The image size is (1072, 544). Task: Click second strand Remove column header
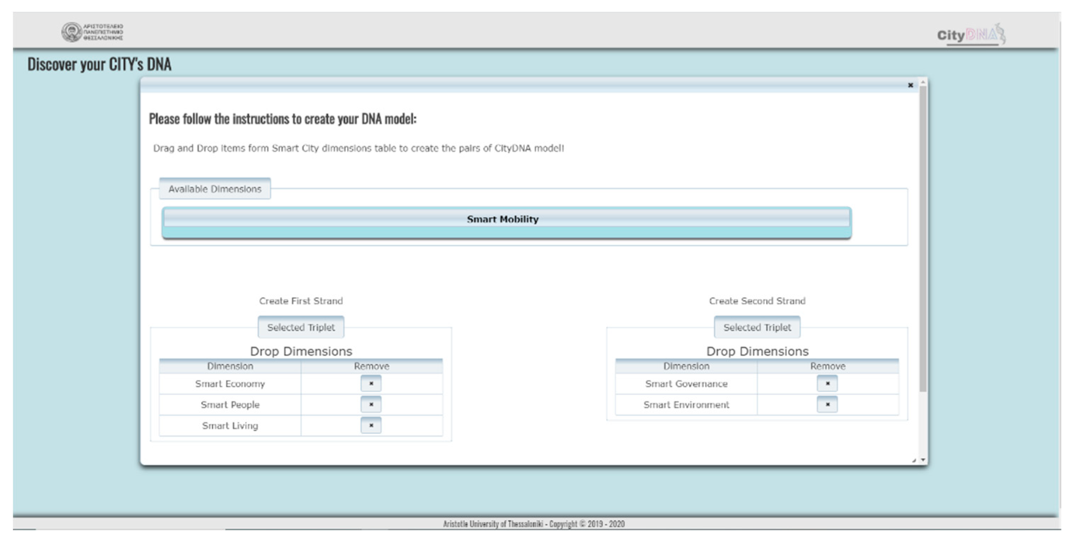(827, 366)
